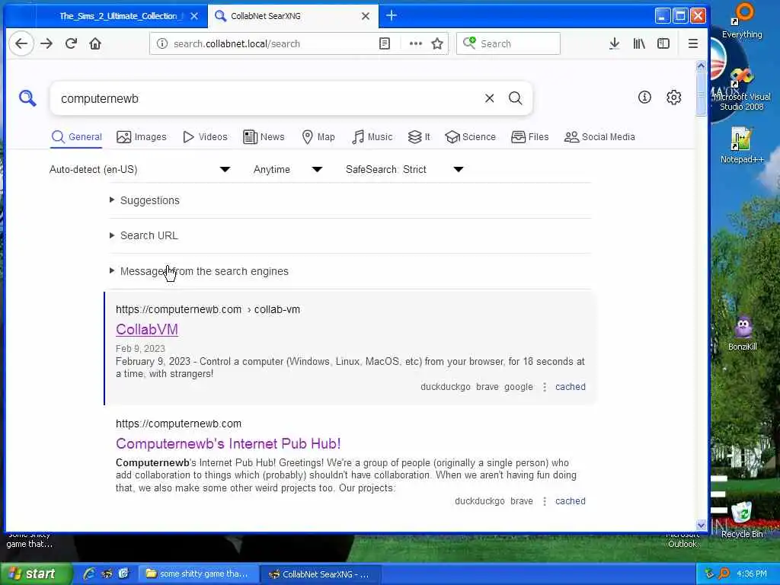Image resolution: width=780 pixels, height=585 pixels.
Task: Switch to Social Media category
Action: pyautogui.click(x=599, y=137)
